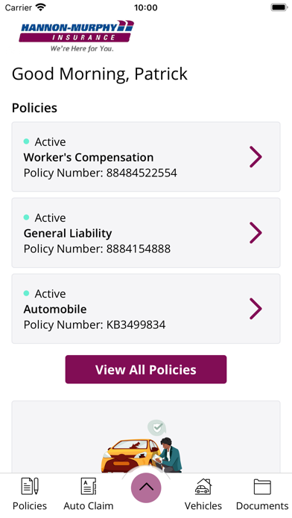This screenshot has height=518, width=292.
Task: Tap the Automobile policy number KB3499834
Action: pyautogui.click(x=95, y=324)
